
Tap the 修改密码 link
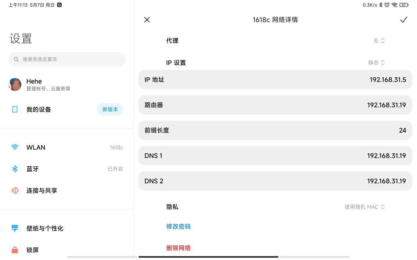[x=178, y=227]
